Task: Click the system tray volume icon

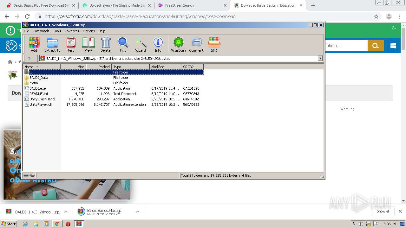Action: (x=361, y=224)
